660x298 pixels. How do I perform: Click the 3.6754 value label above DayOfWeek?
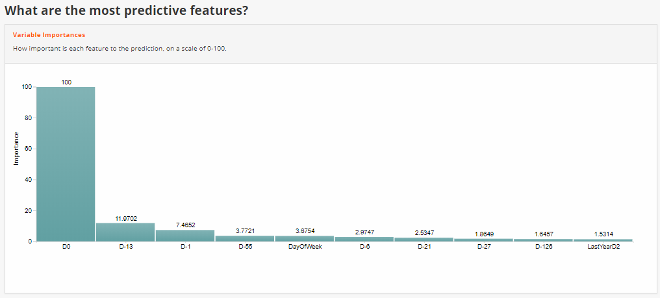click(x=305, y=230)
